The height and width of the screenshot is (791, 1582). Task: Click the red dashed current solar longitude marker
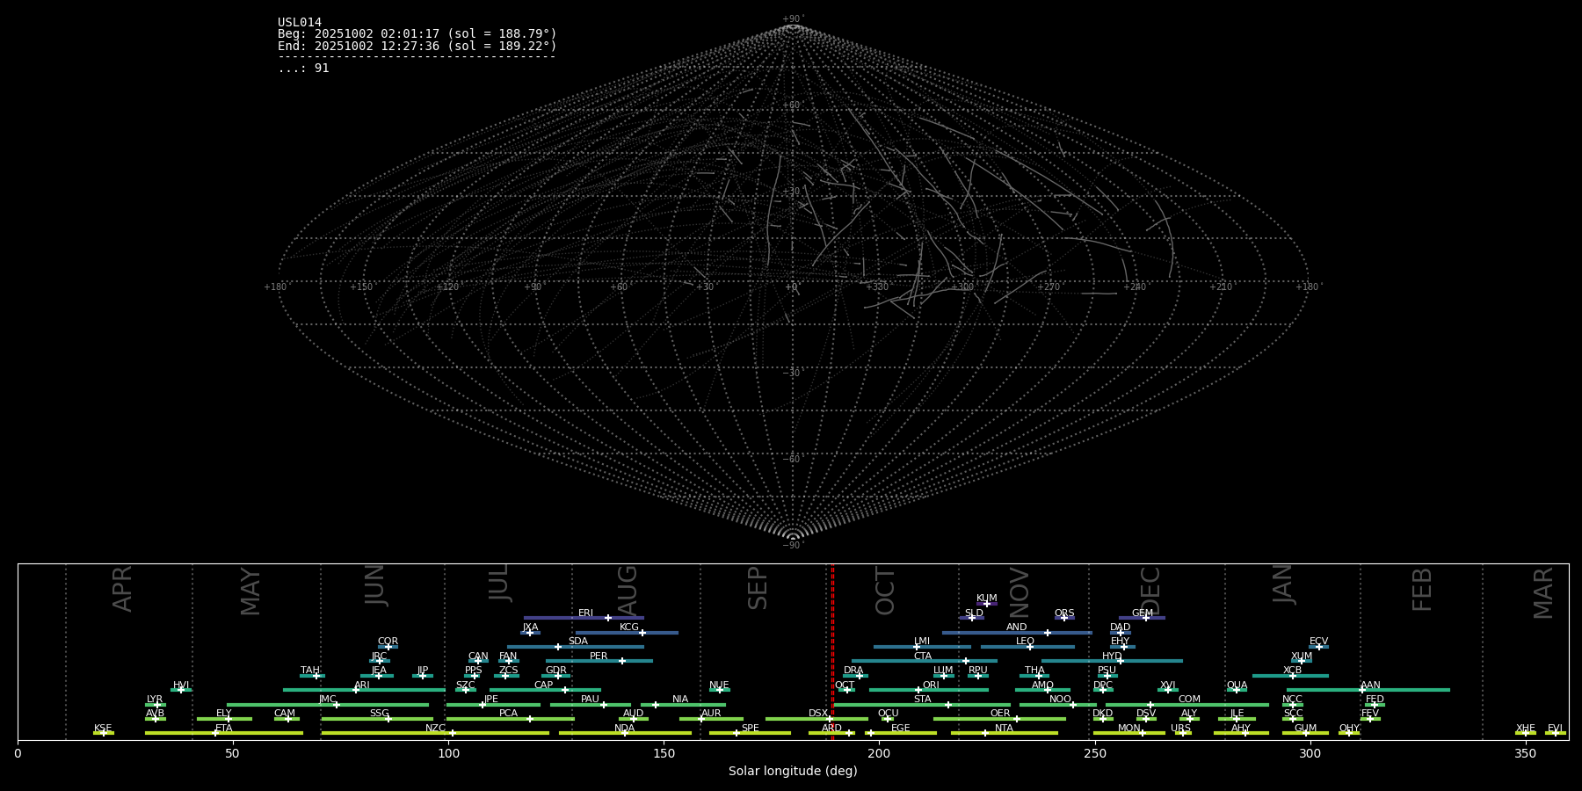click(832, 652)
